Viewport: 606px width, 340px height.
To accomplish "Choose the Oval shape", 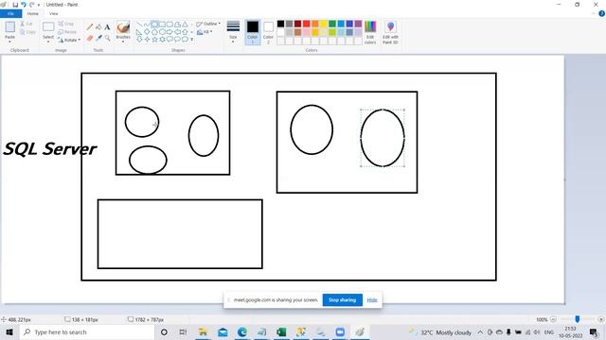I will coord(154,25).
